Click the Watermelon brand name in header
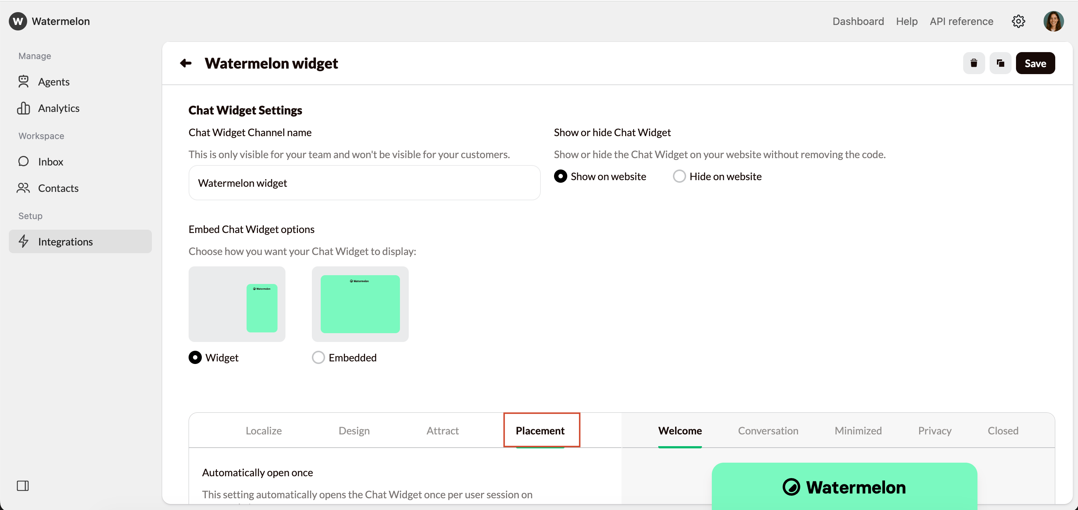Image resolution: width=1078 pixels, height=510 pixels. coord(61,21)
